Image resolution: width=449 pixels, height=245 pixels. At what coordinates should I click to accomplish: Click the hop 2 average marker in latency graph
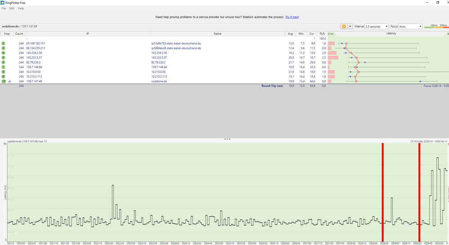coord(346,44)
